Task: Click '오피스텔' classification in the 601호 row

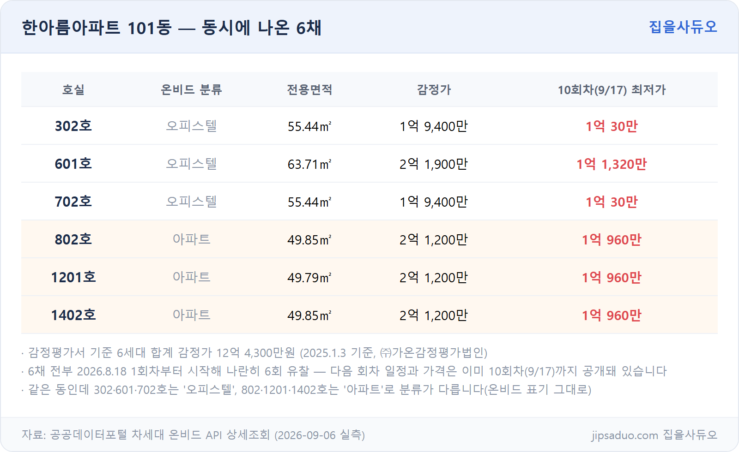Action: tap(191, 164)
